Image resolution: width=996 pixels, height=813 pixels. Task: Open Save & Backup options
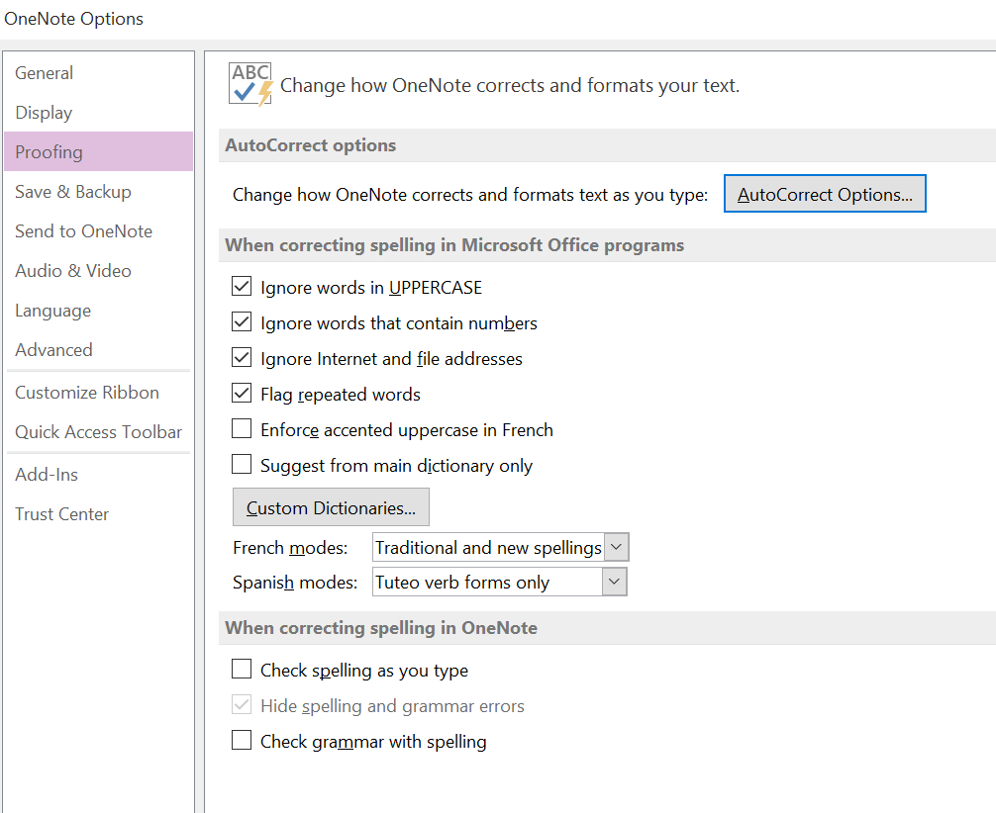[98, 192]
